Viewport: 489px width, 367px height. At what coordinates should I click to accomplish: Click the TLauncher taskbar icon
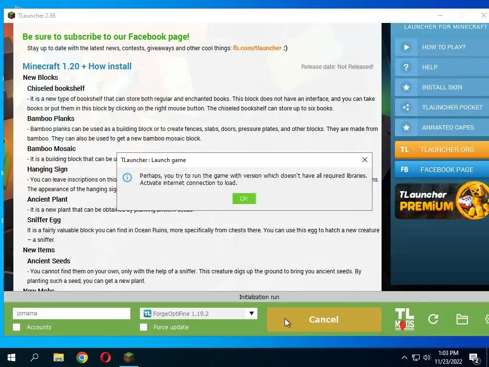pyautogui.click(x=129, y=357)
